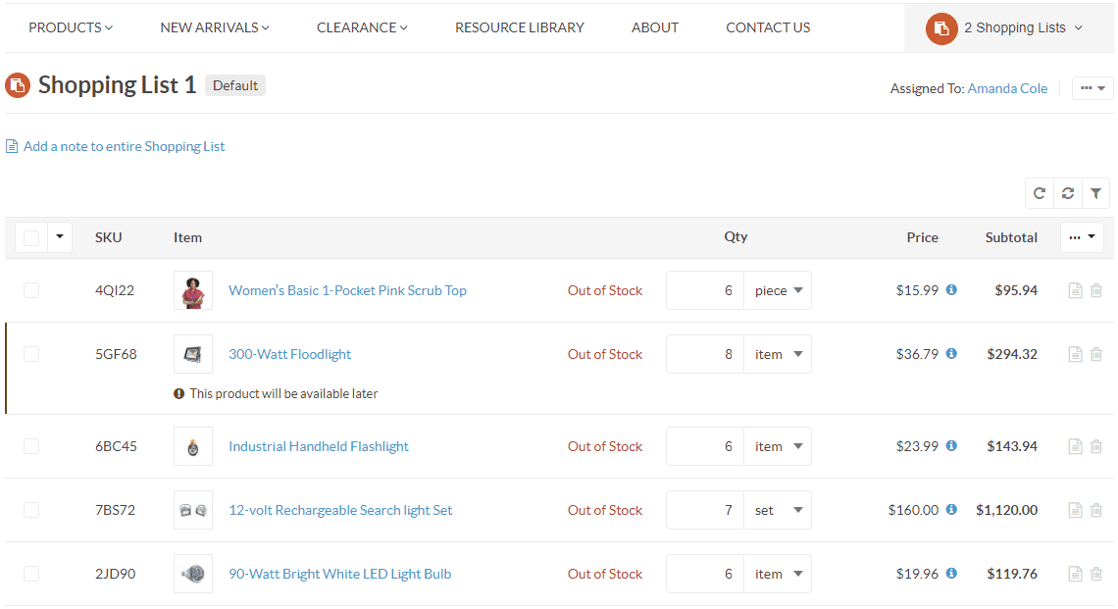Image resolution: width=1118 pixels, height=609 pixels.
Task: Click the 300-Watt Floodlight product thumbnail
Action: coord(193,354)
